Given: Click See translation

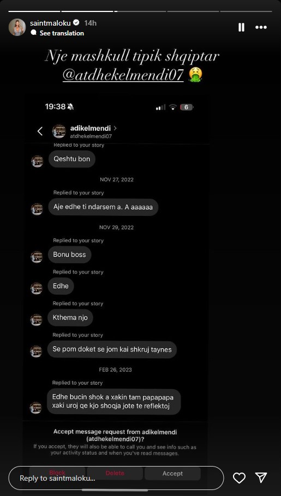Looking at the screenshot, I should click(62, 33).
